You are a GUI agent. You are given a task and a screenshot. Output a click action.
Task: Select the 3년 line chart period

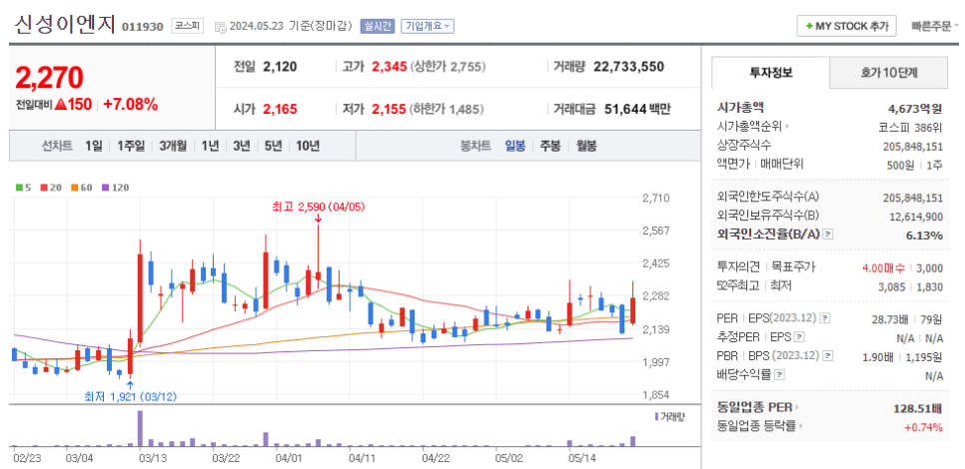(242, 146)
